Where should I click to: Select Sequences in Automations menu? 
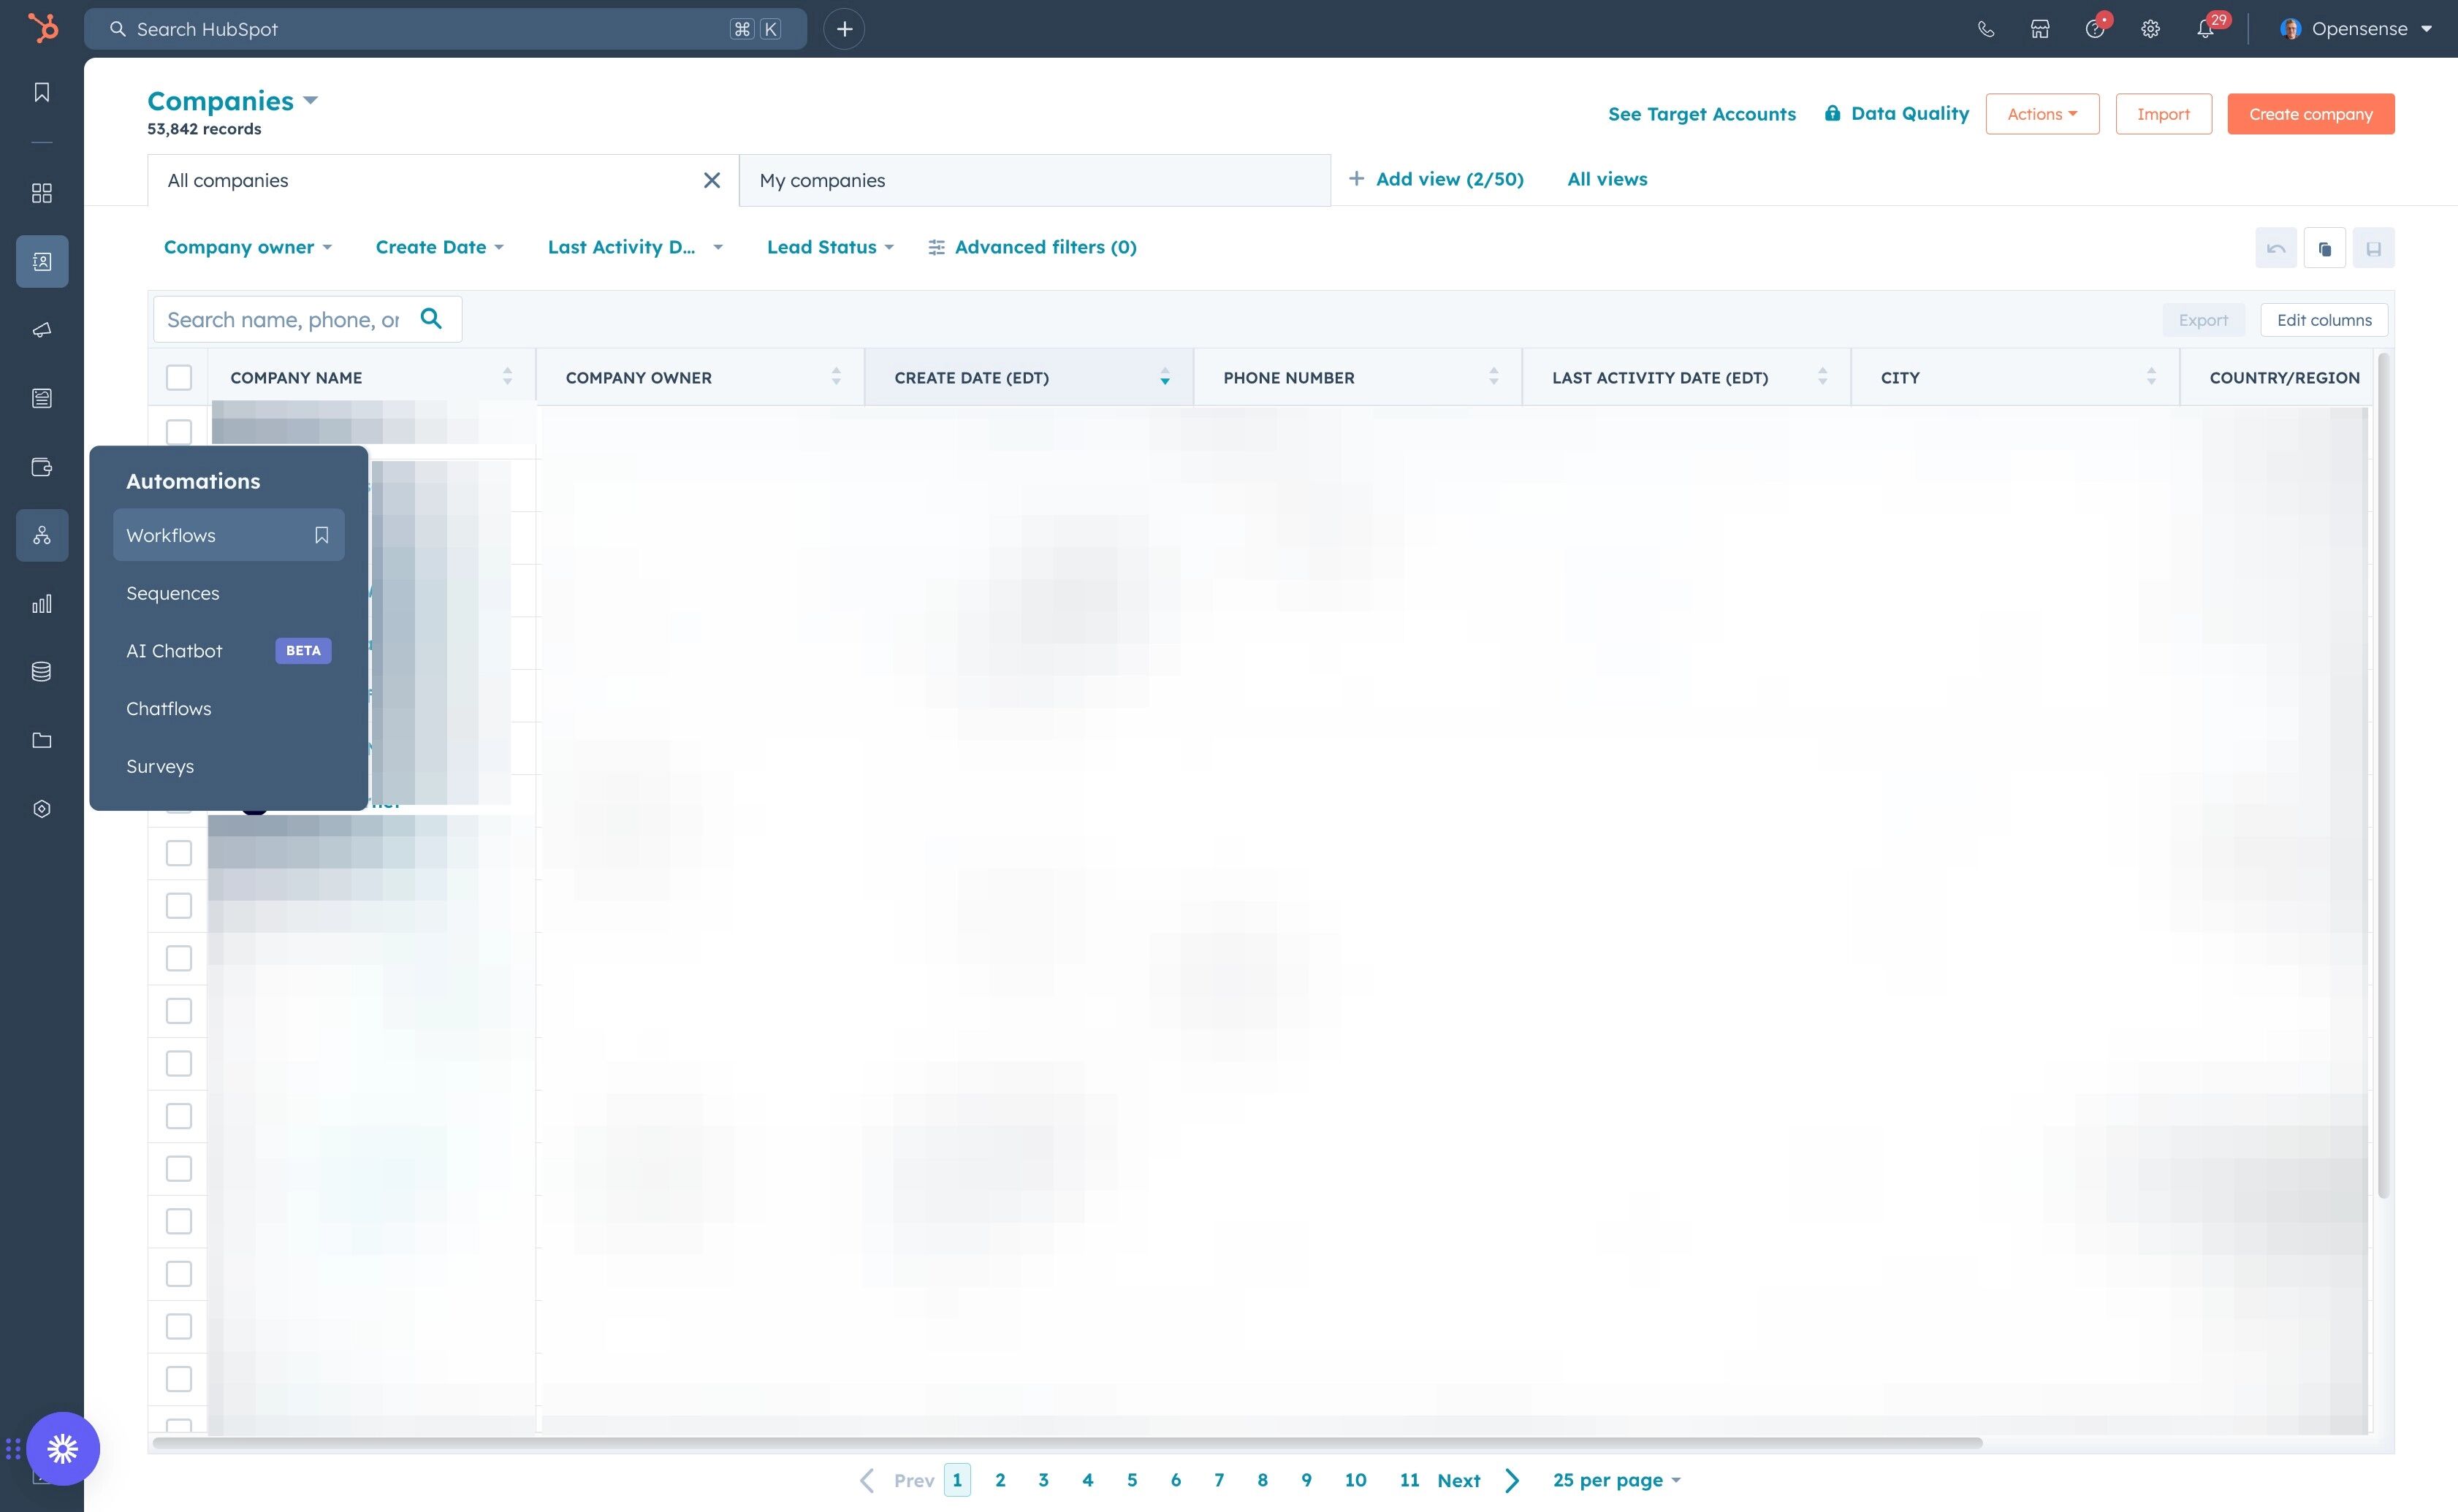(x=172, y=593)
